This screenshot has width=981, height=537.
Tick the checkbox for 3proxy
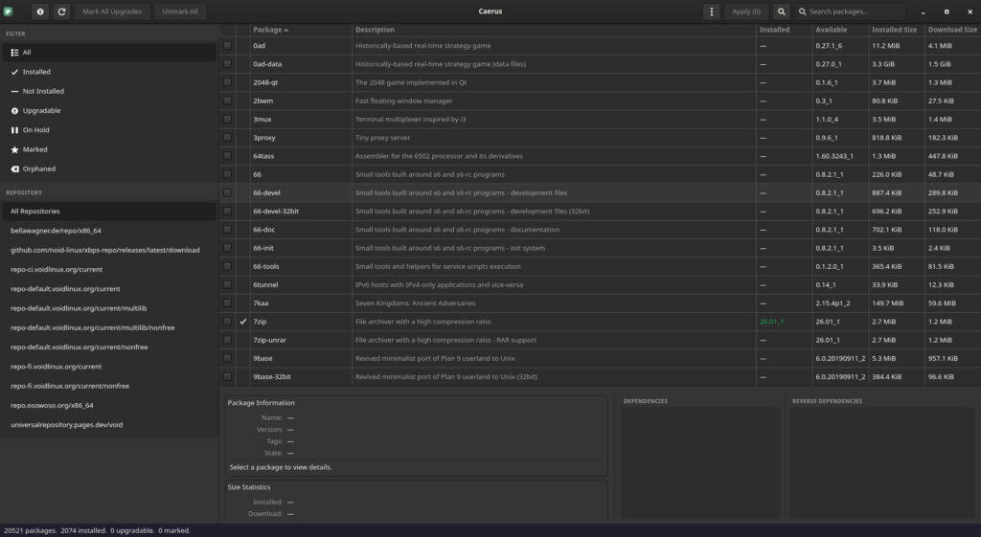(227, 138)
